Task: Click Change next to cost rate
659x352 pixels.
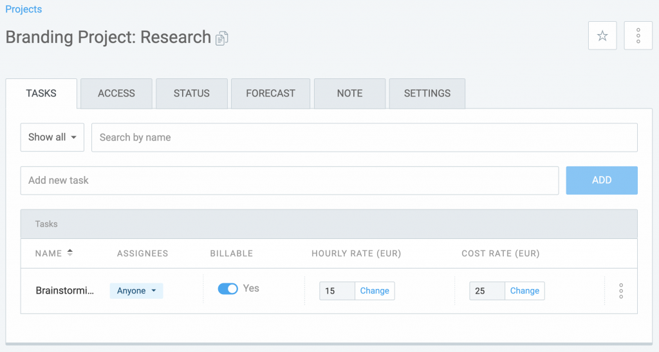Action: click(x=524, y=291)
